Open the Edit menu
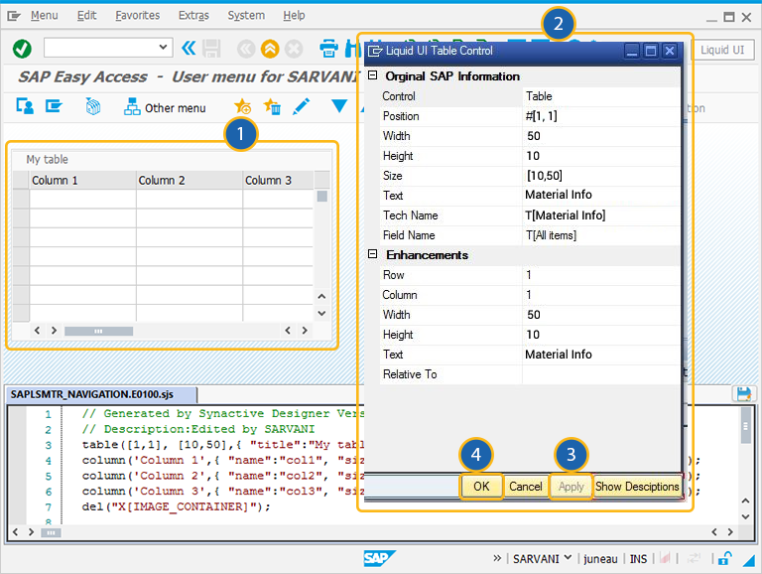 pos(86,16)
